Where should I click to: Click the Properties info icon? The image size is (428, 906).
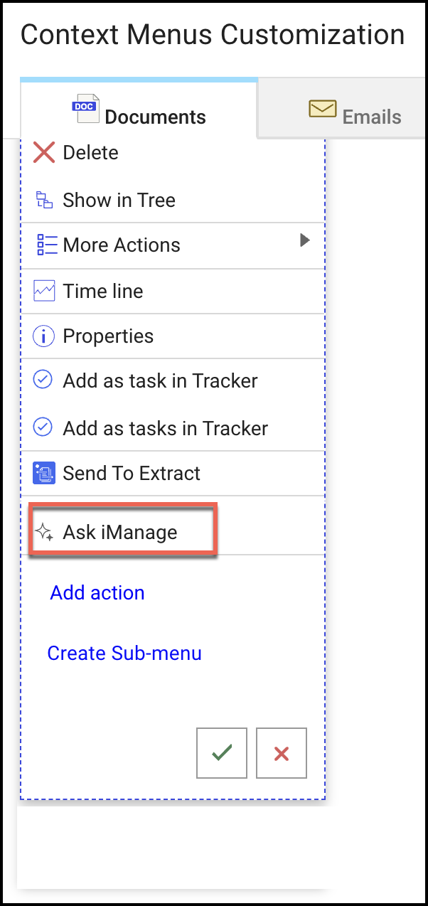coord(44,336)
